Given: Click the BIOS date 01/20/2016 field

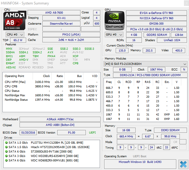Looking at the screenshot, I should (x=28, y=132).
